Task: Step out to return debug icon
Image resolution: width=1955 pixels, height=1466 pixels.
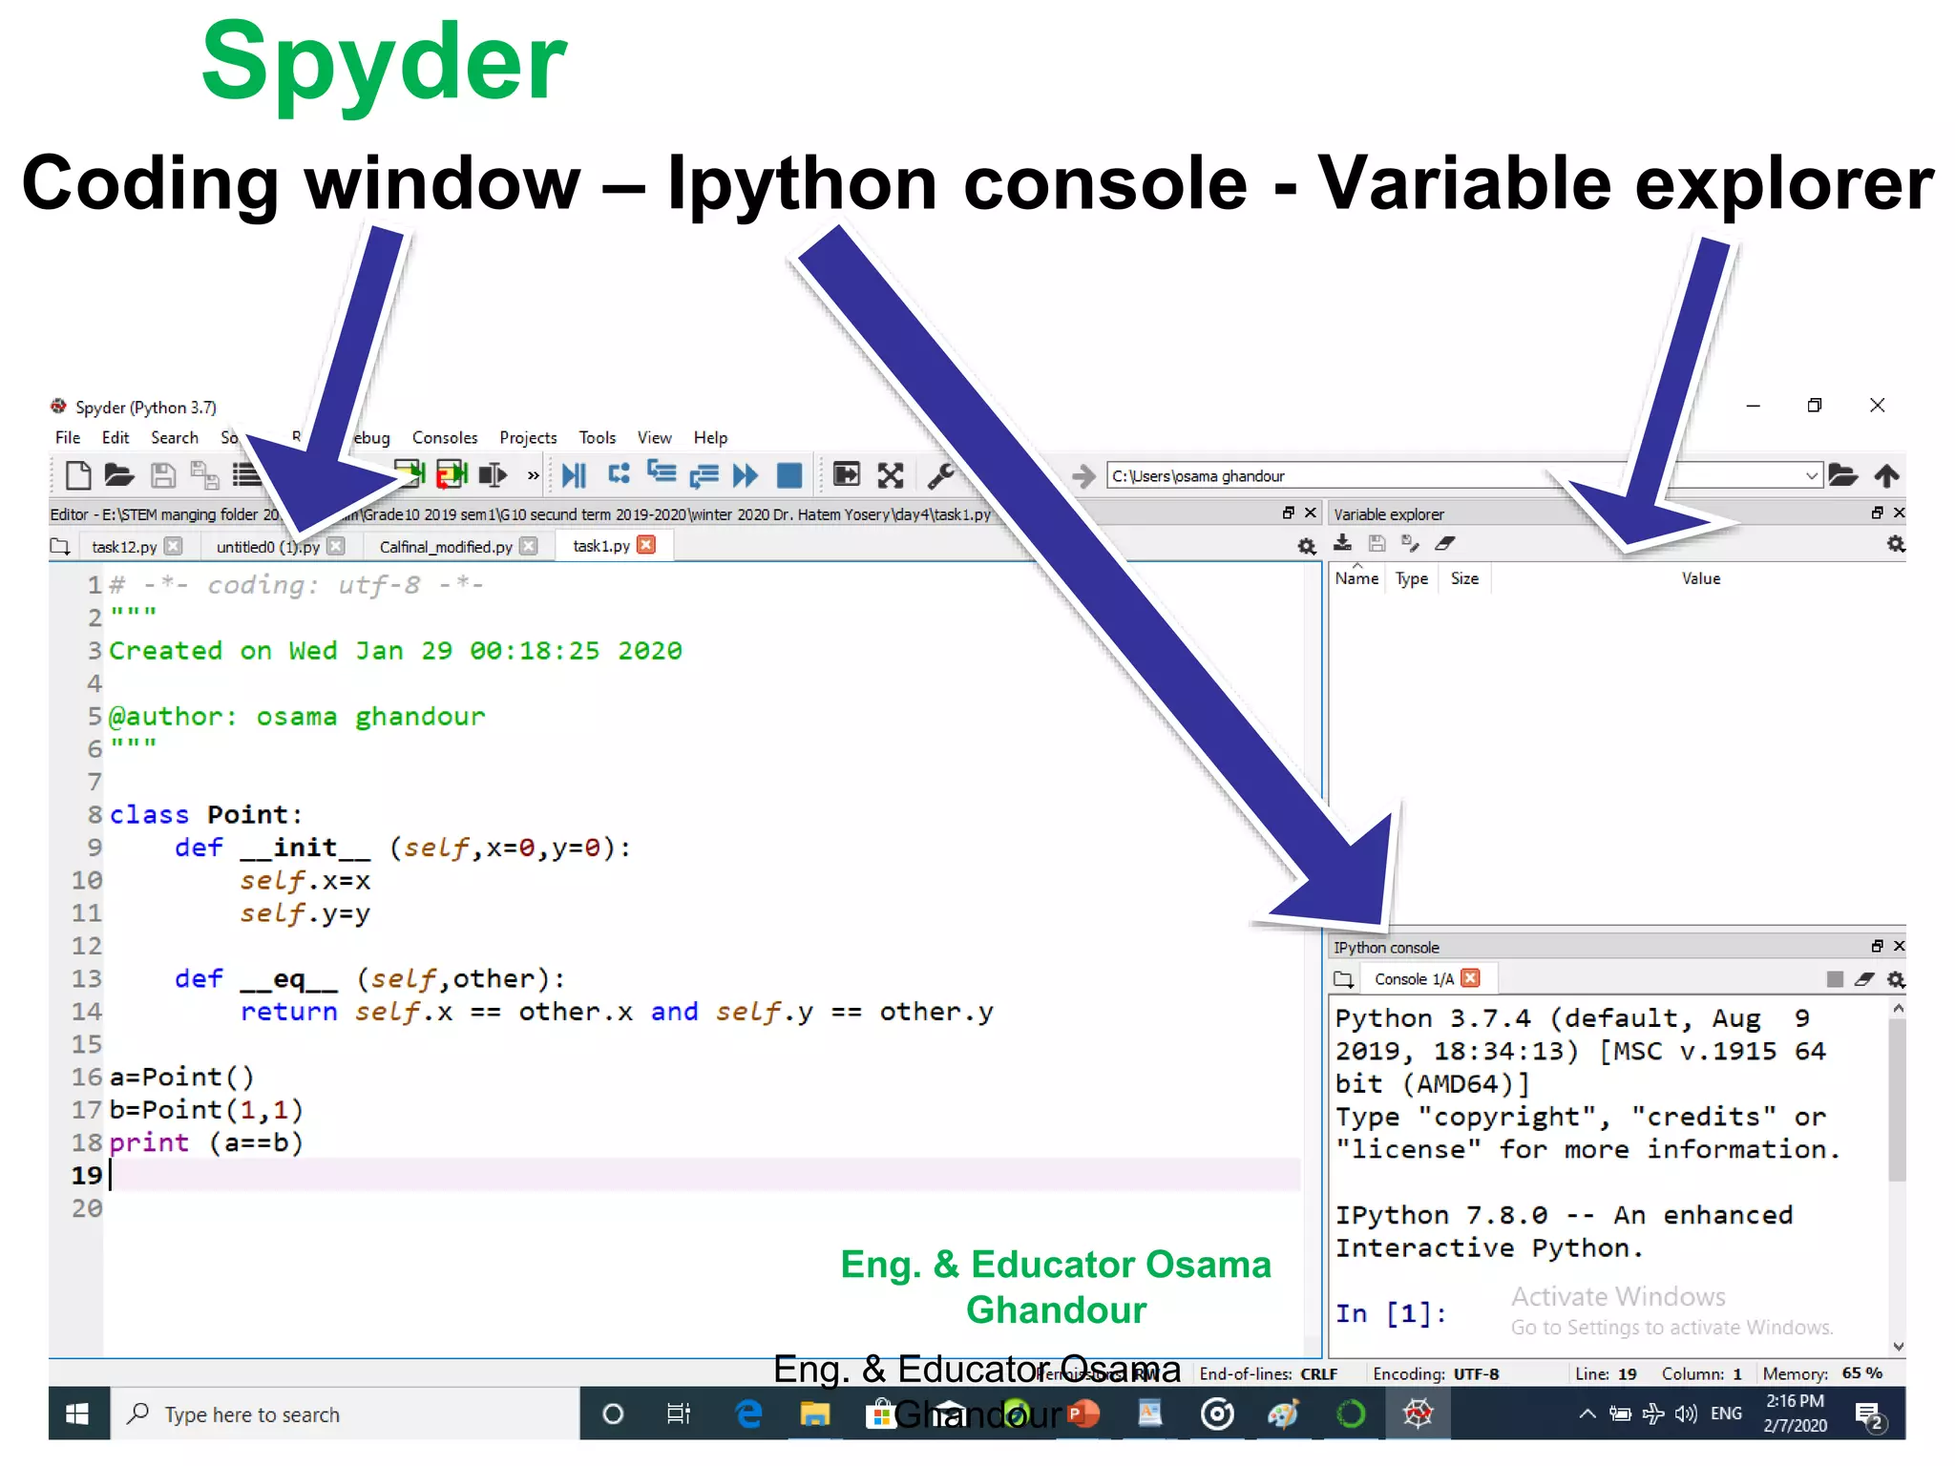Action: coord(704,474)
